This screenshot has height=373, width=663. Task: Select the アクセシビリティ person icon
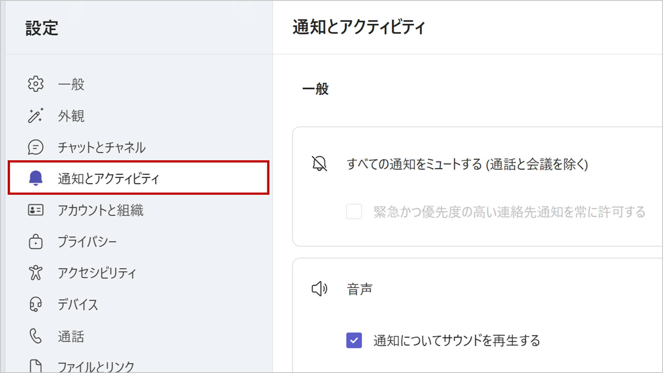(35, 273)
